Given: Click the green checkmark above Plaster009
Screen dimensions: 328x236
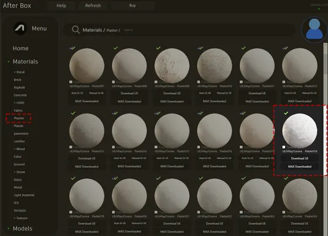Looking at the screenshot, I should pyautogui.click(x=158, y=48).
